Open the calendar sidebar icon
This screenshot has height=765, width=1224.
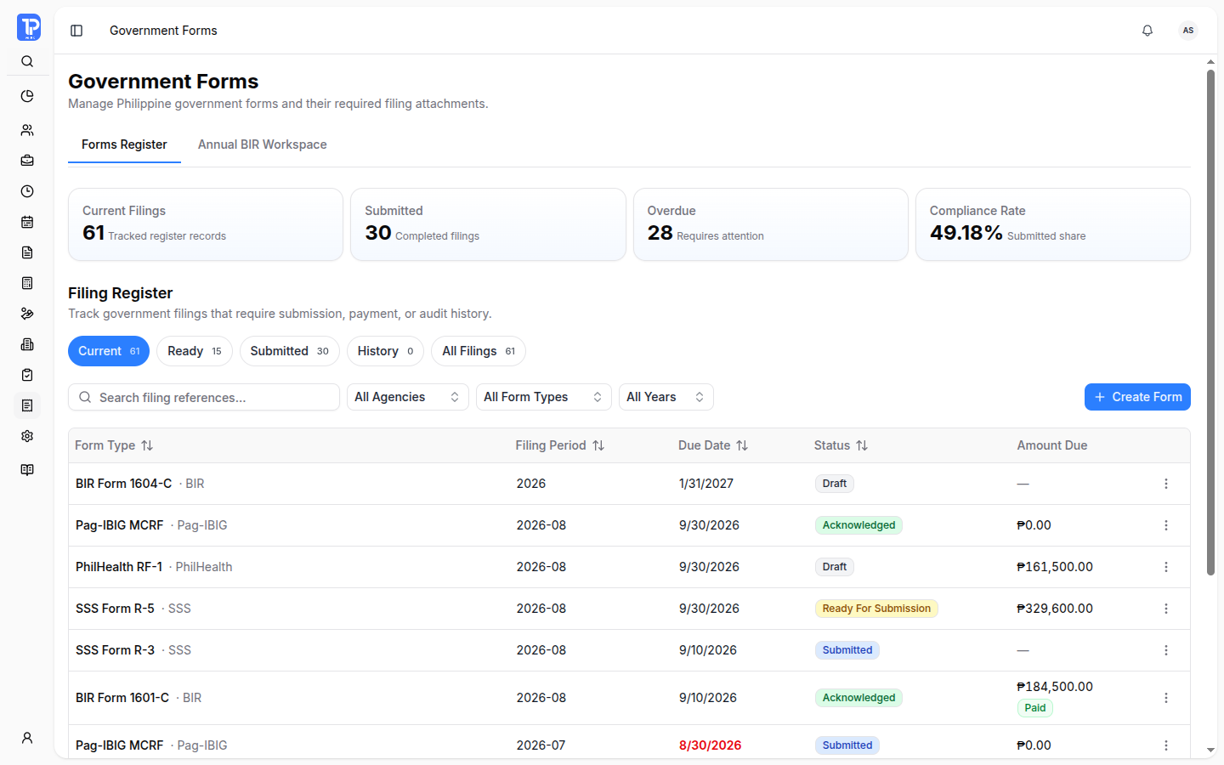pyautogui.click(x=27, y=222)
